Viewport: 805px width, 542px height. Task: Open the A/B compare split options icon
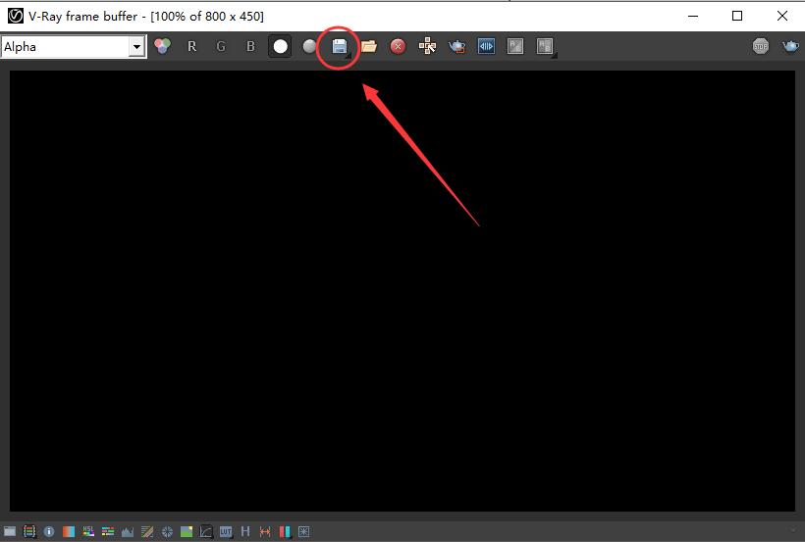coord(545,47)
